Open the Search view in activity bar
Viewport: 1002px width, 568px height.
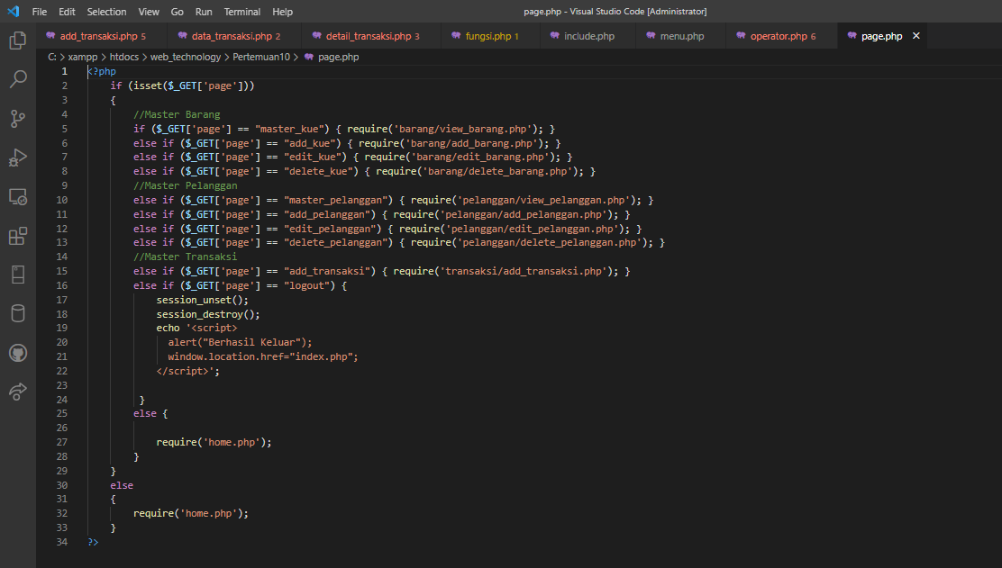click(x=18, y=79)
